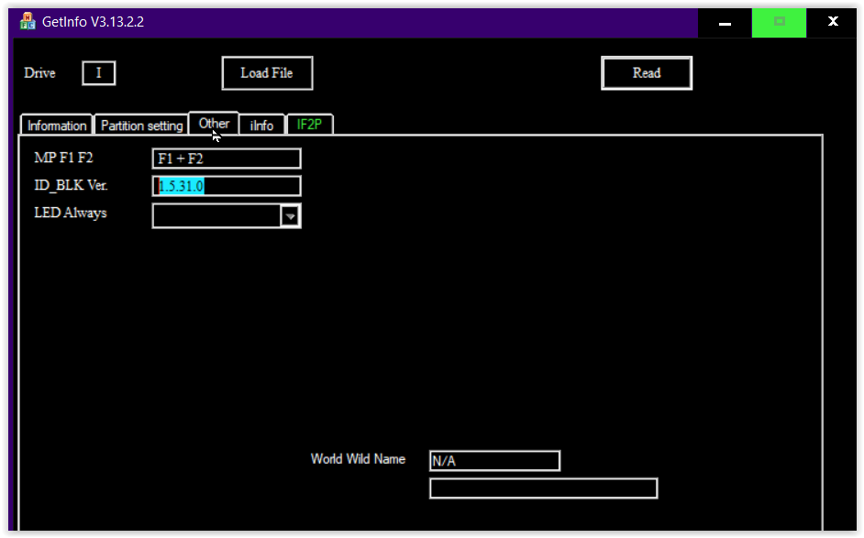Click the empty field below World Wild Name
The width and height of the screenshot is (864, 538).
543,488
